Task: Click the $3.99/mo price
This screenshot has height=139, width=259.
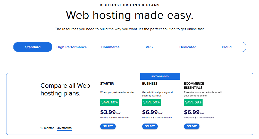Action: pos(110,112)
